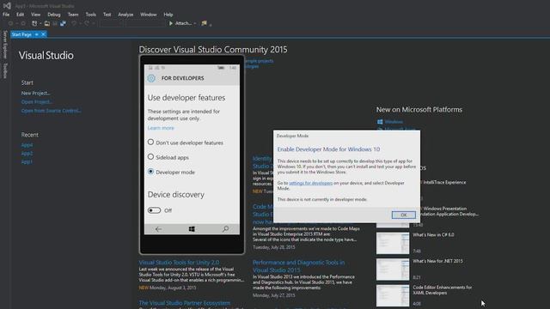This screenshot has height=309, width=550.
Task: Click the "Open Project..." link
Action: point(36,102)
